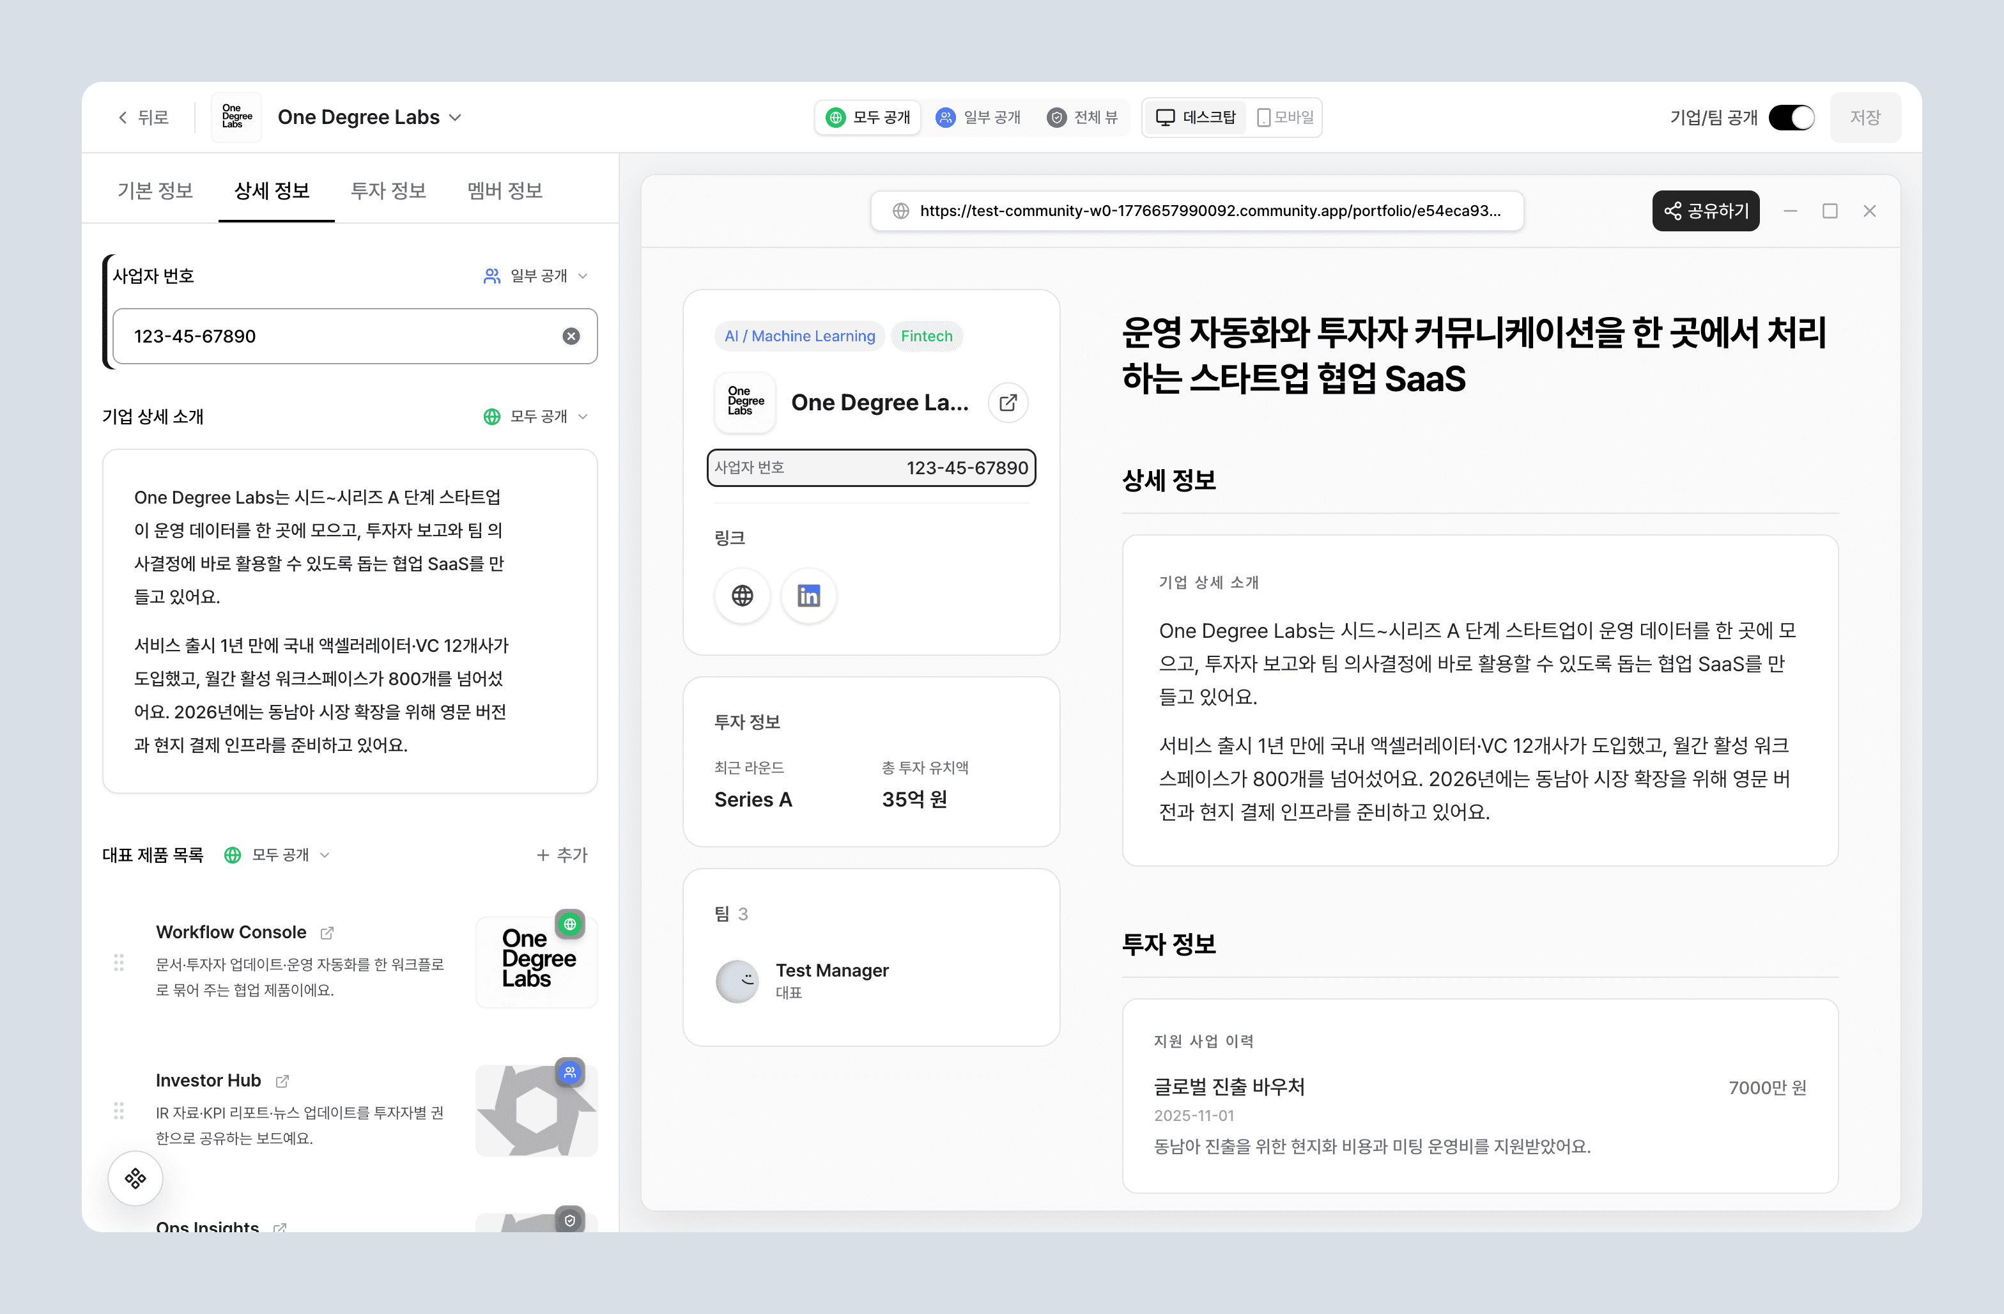Click Workflow Console product thumbnail
The height and width of the screenshot is (1314, 2004).
click(536, 961)
